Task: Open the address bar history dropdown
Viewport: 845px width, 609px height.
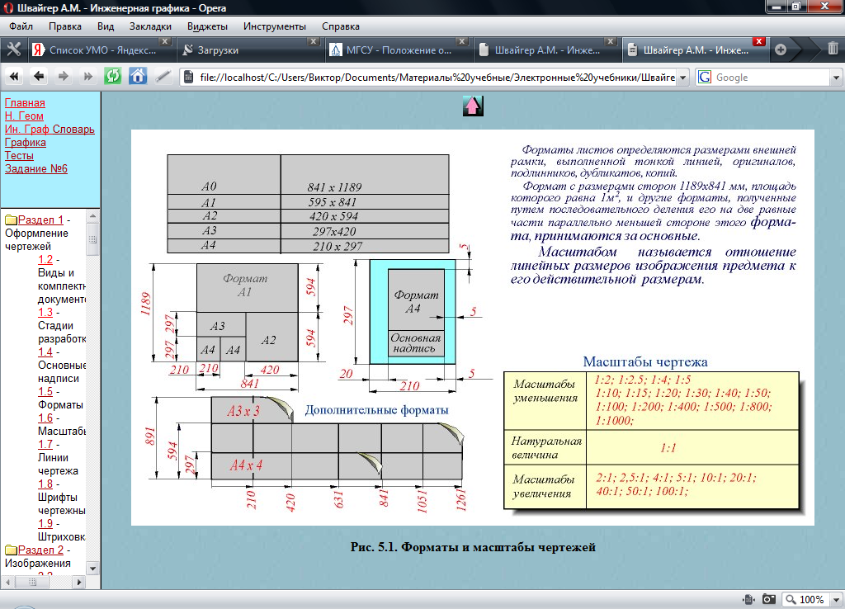Action: [x=682, y=77]
